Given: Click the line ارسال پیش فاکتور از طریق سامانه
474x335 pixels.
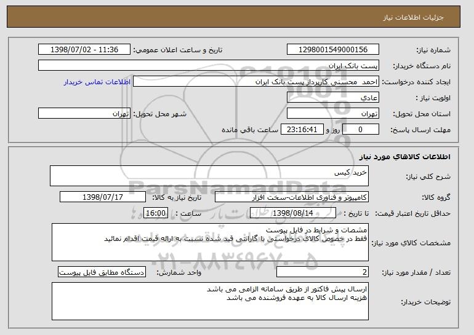Looking at the screenshot, I should click(x=287, y=290).
